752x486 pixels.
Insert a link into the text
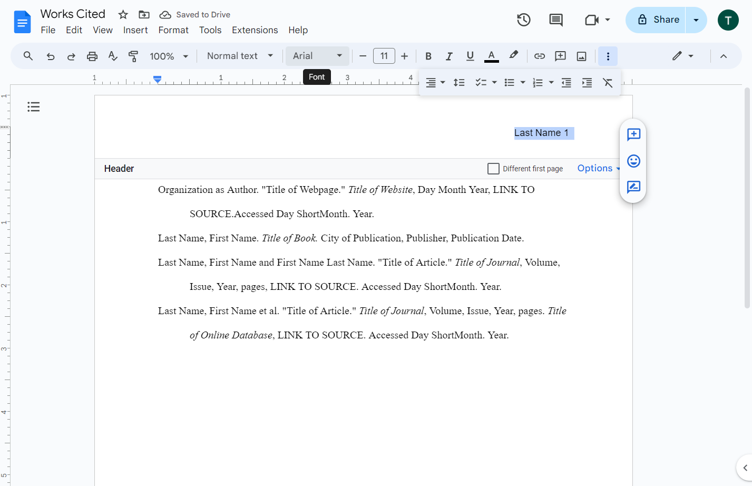(540, 56)
